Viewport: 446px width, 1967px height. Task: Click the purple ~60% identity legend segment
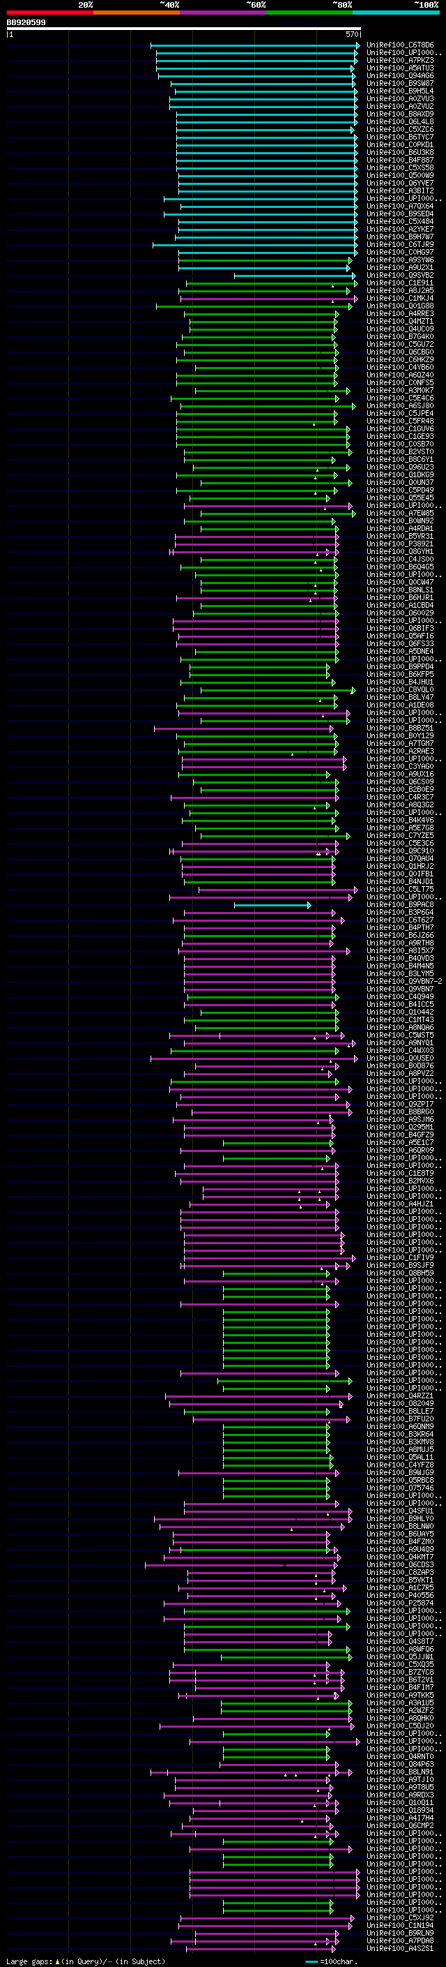224,13
